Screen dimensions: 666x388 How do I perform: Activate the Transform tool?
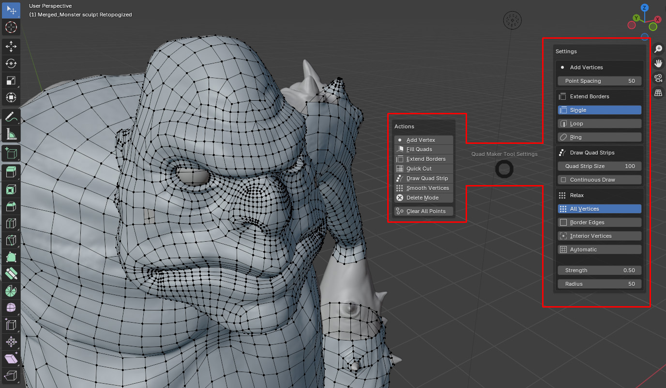(11, 97)
